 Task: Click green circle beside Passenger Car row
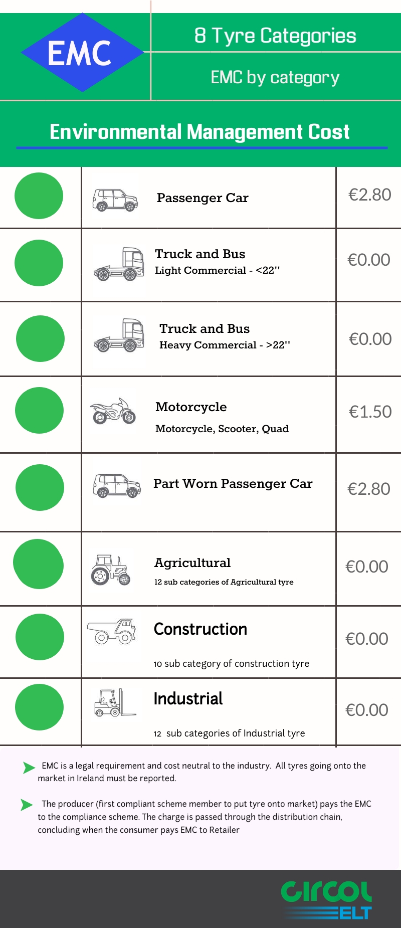(39, 196)
